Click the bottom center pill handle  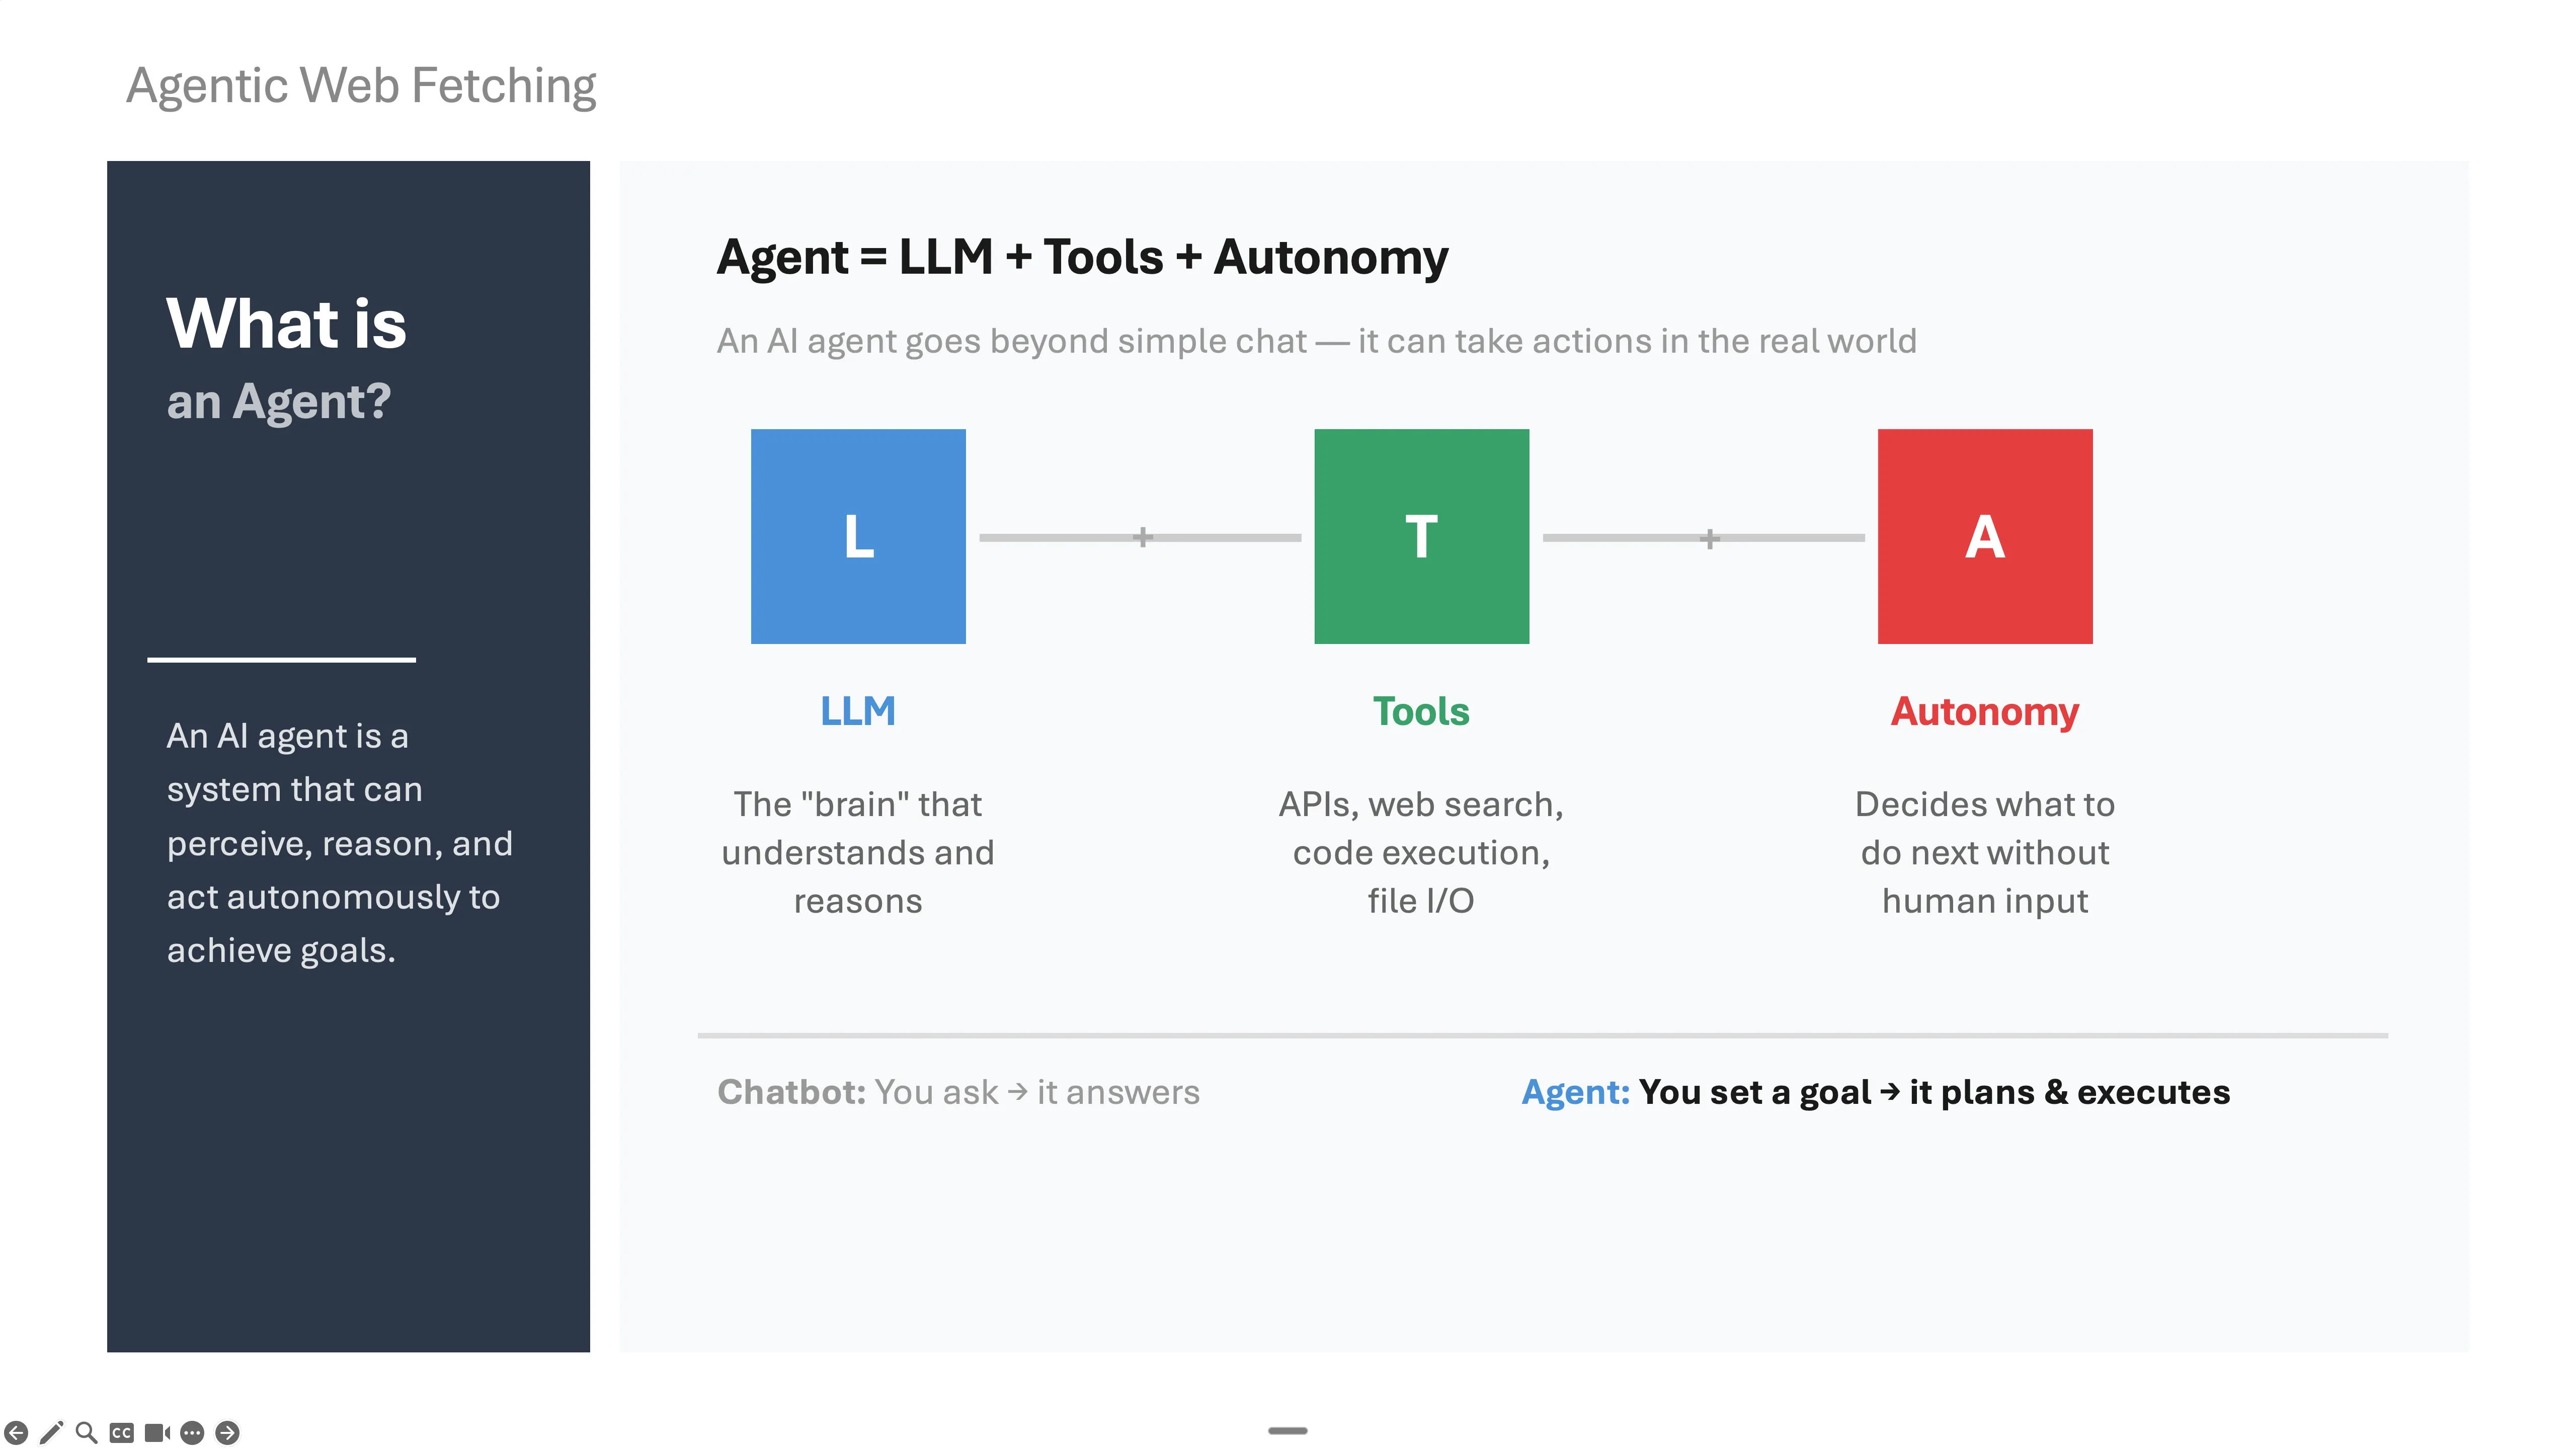click(1288, 1430)
